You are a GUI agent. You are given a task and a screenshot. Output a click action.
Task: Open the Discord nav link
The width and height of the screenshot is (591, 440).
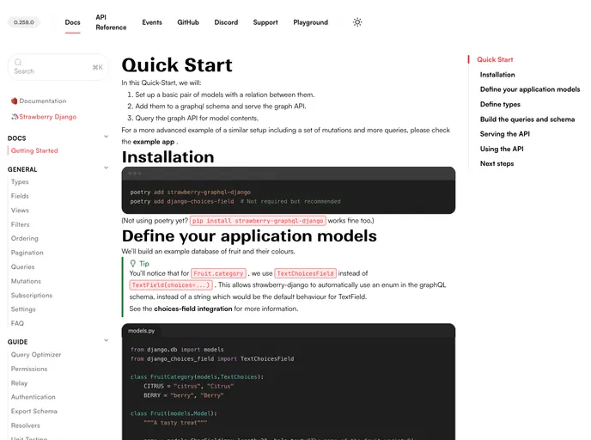226,22
